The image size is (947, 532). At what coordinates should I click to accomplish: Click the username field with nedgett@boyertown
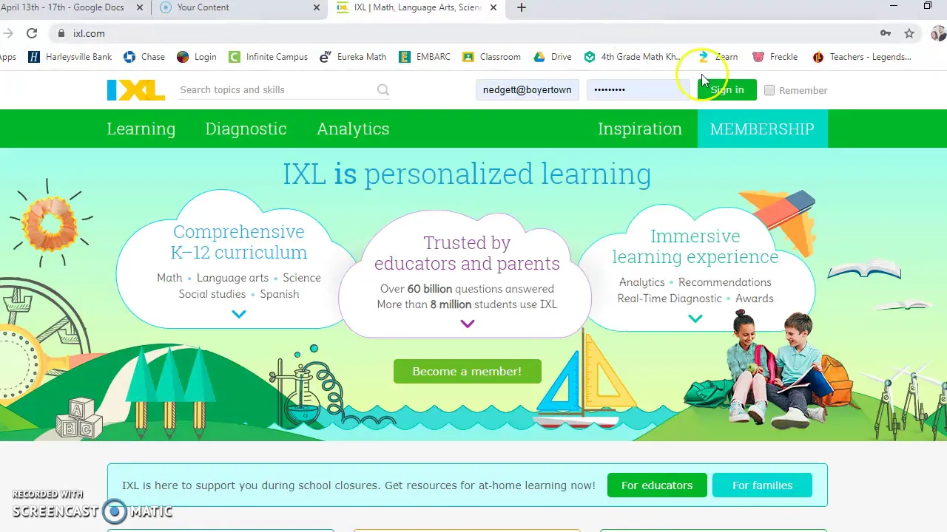pyautogui.click(x=528, y=89)
